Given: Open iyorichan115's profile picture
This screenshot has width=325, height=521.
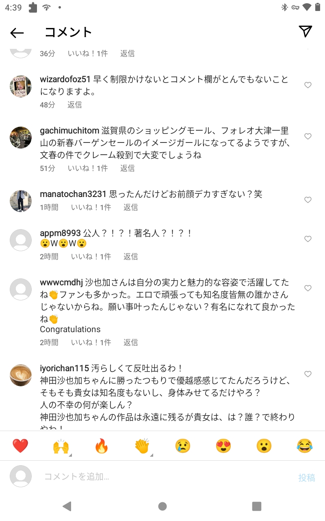Looking at the screenshot, I should click(x=21, y=375).
